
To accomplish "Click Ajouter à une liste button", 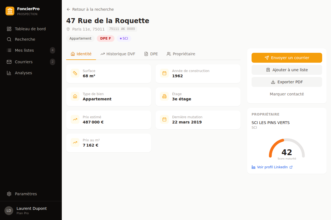I will [x=287, y=70].
